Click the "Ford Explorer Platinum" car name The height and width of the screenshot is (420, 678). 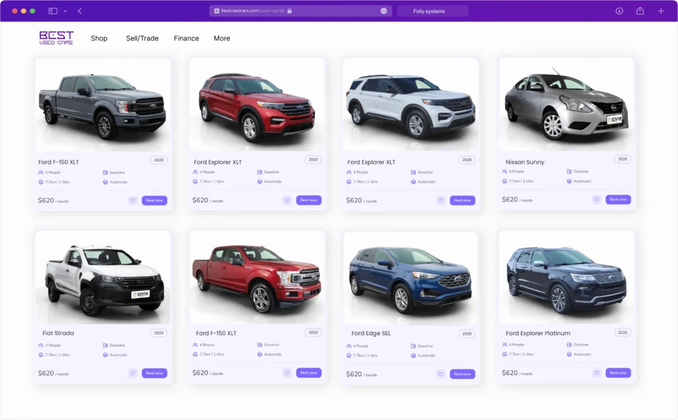pos(538,333)
